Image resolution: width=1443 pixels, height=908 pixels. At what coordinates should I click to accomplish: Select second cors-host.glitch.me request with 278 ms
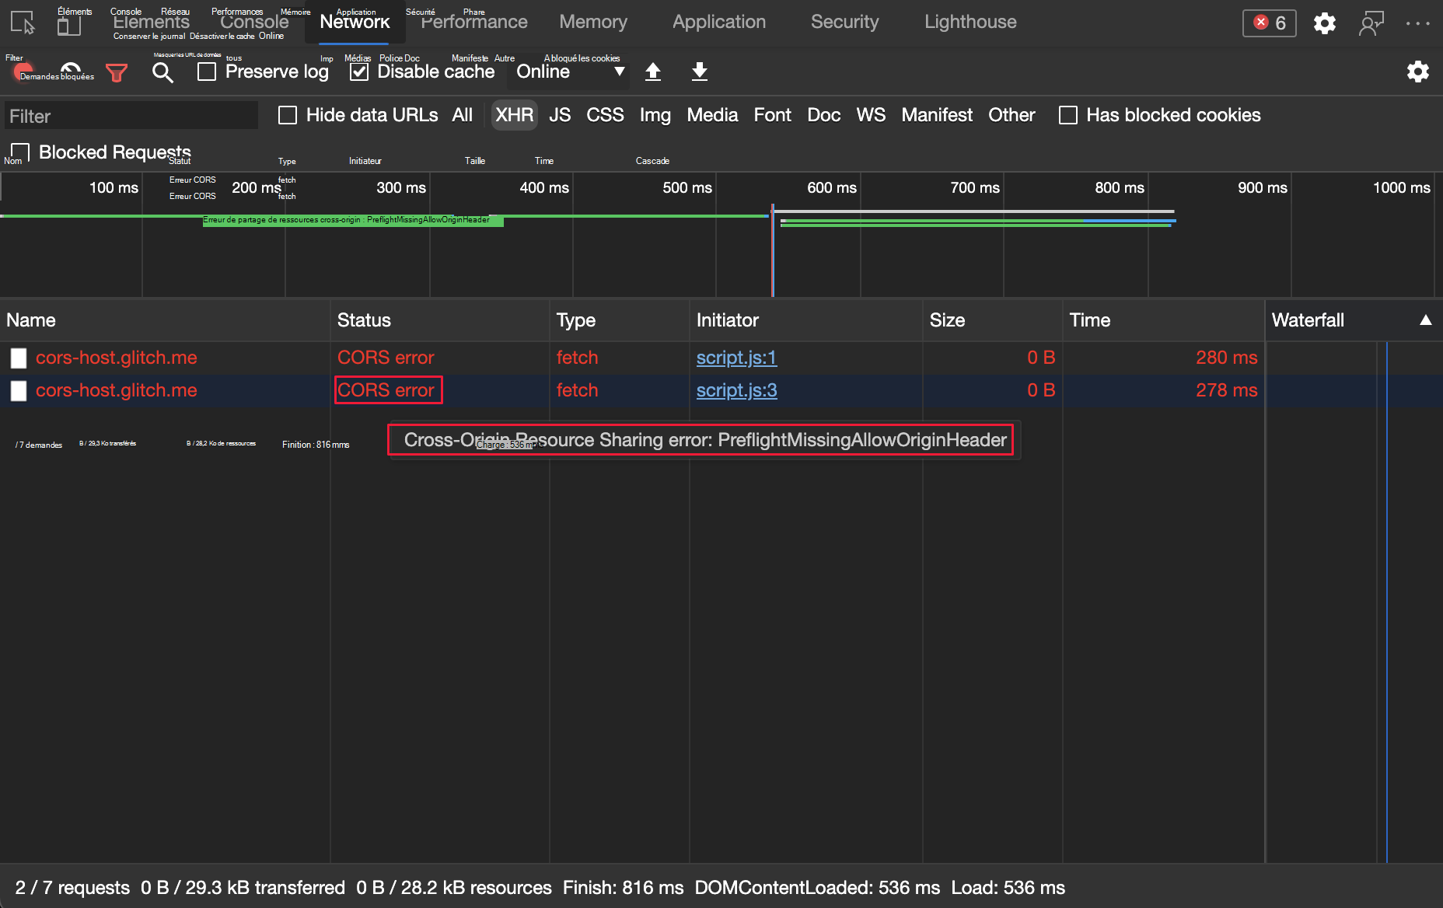(x=116, y=390)
